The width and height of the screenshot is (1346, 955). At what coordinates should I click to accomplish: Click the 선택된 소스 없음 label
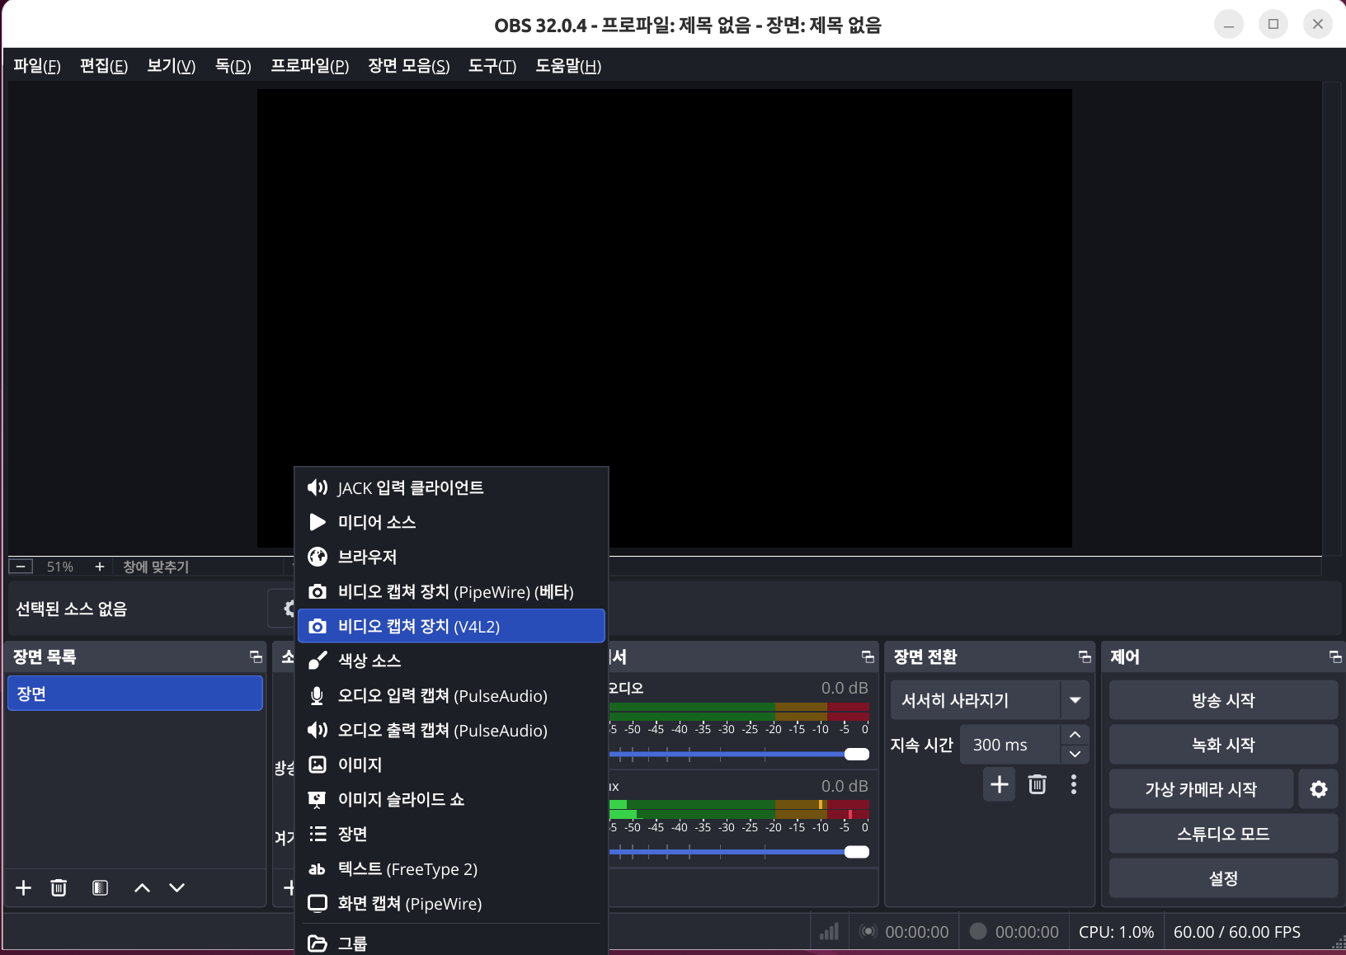(x=72, y=609)
